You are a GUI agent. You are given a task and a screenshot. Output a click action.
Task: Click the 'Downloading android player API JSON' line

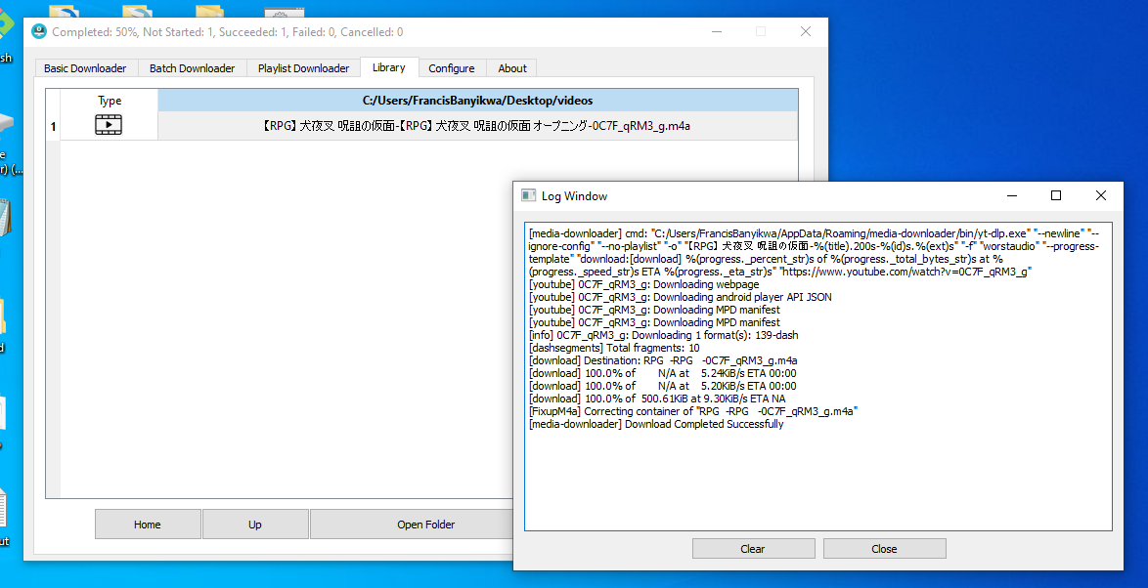[681, 297]
